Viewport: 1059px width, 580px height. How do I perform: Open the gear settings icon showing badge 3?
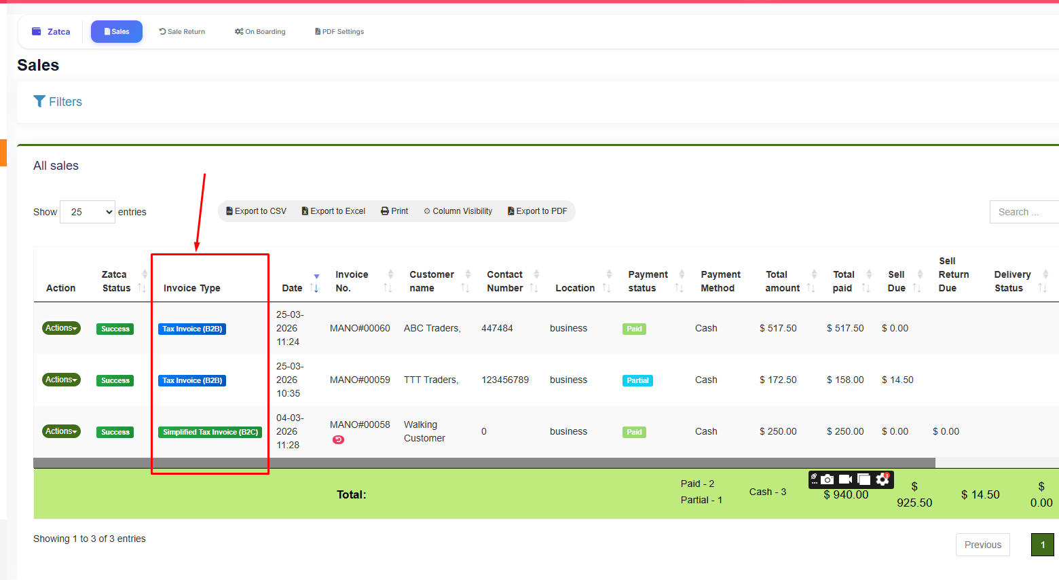882,479
